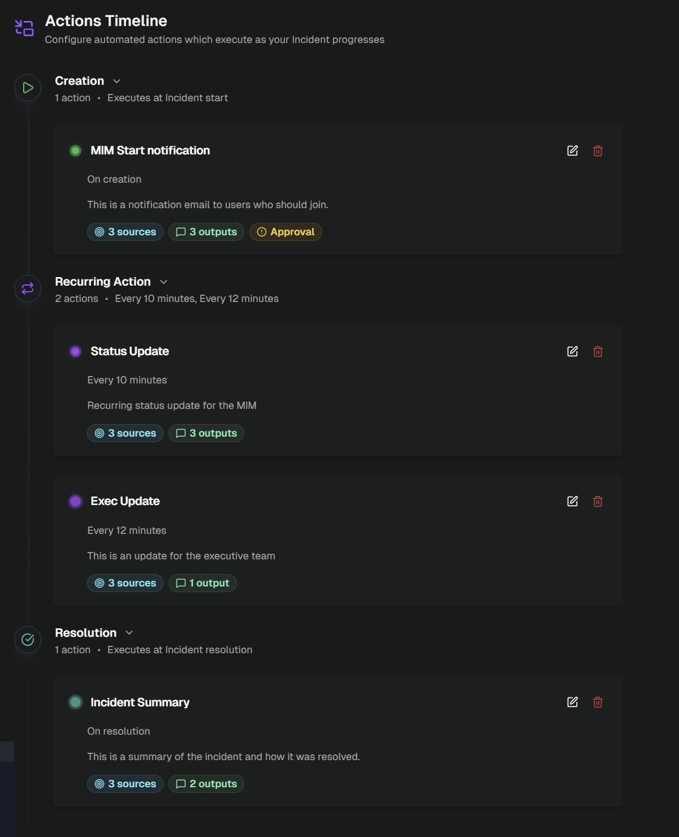Edit the MIM Start notification action
Screen dimensions: 679x837
572,151
